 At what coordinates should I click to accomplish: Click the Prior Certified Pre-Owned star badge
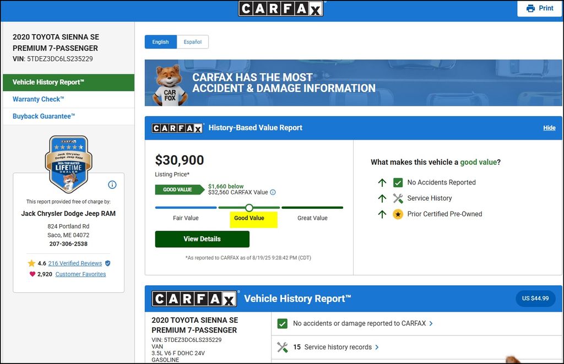click(x=398, y=214)
